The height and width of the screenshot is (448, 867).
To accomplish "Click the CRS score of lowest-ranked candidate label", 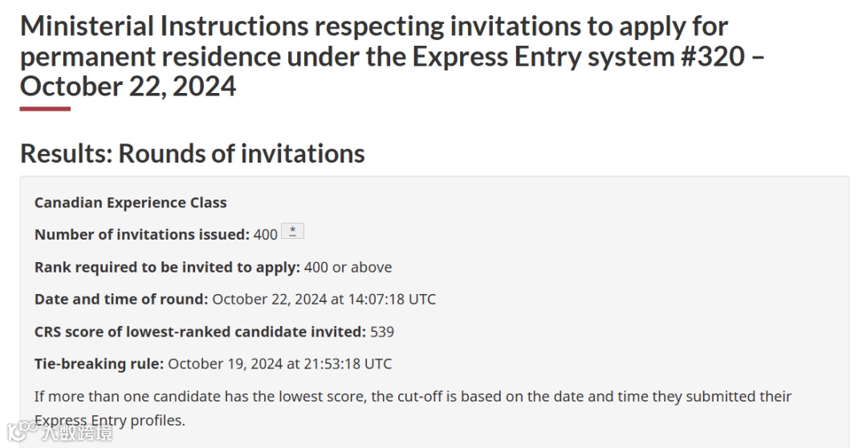I will point(200,332).
